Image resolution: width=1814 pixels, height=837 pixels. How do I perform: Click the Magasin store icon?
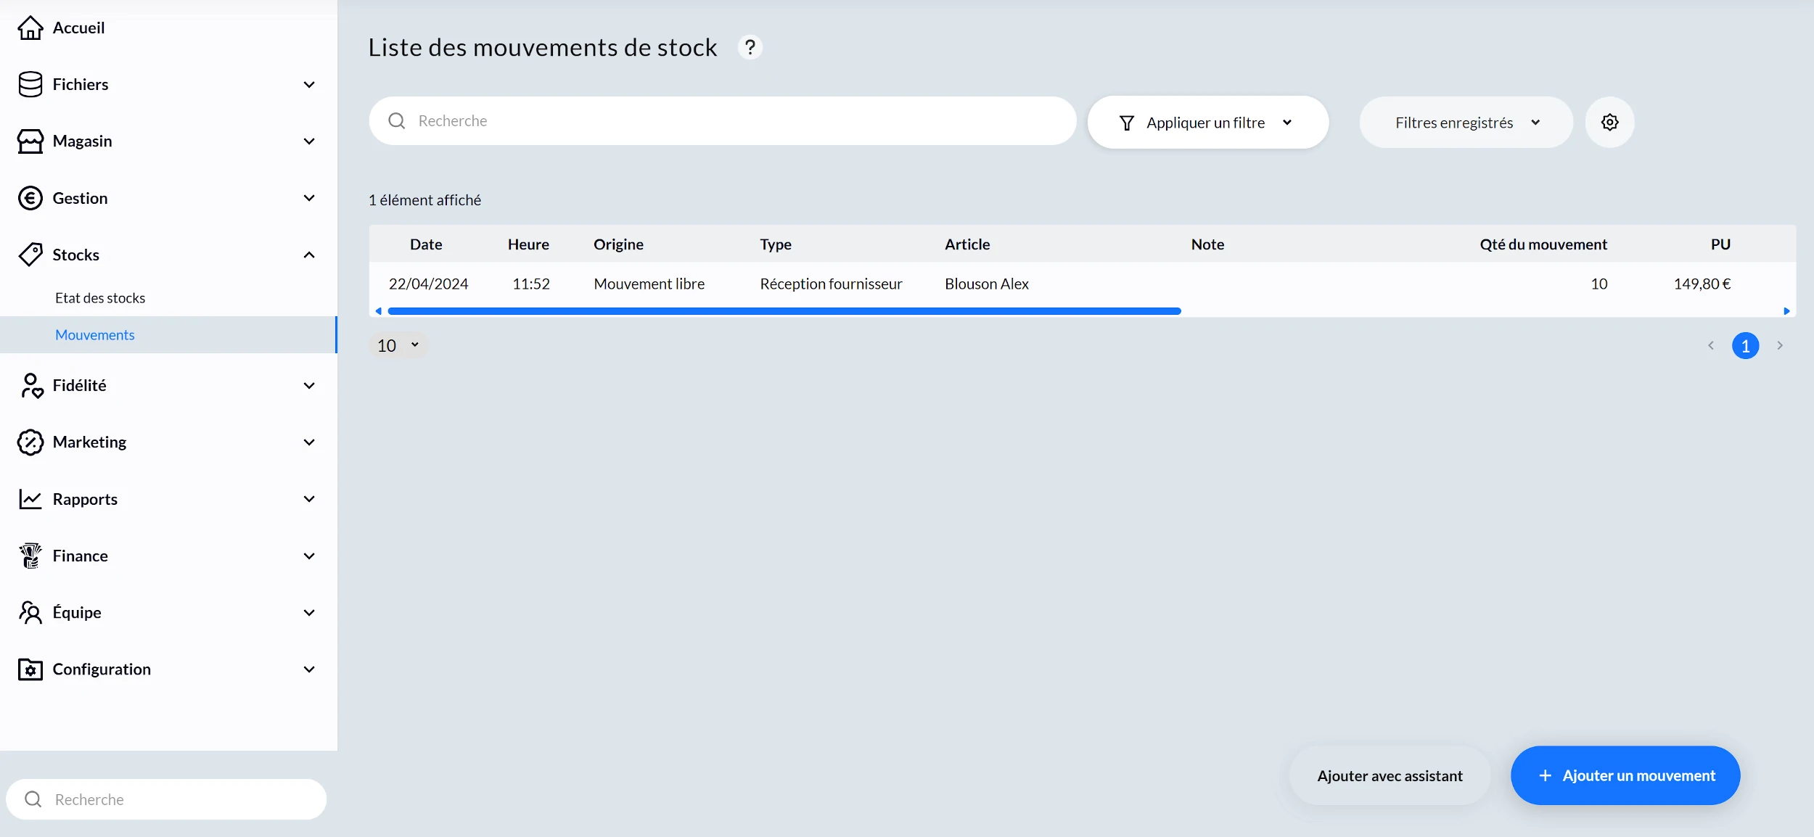click(30, 141)
